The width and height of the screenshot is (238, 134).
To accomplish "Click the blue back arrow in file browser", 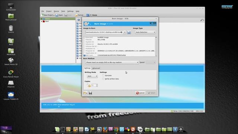I will (78, 20).
